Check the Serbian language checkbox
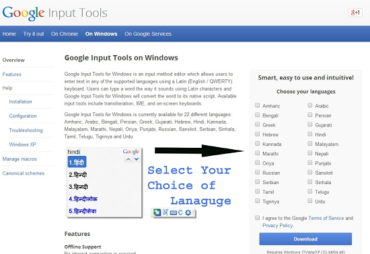Viewport: 370px width, 254px height. tap(257, 181)
